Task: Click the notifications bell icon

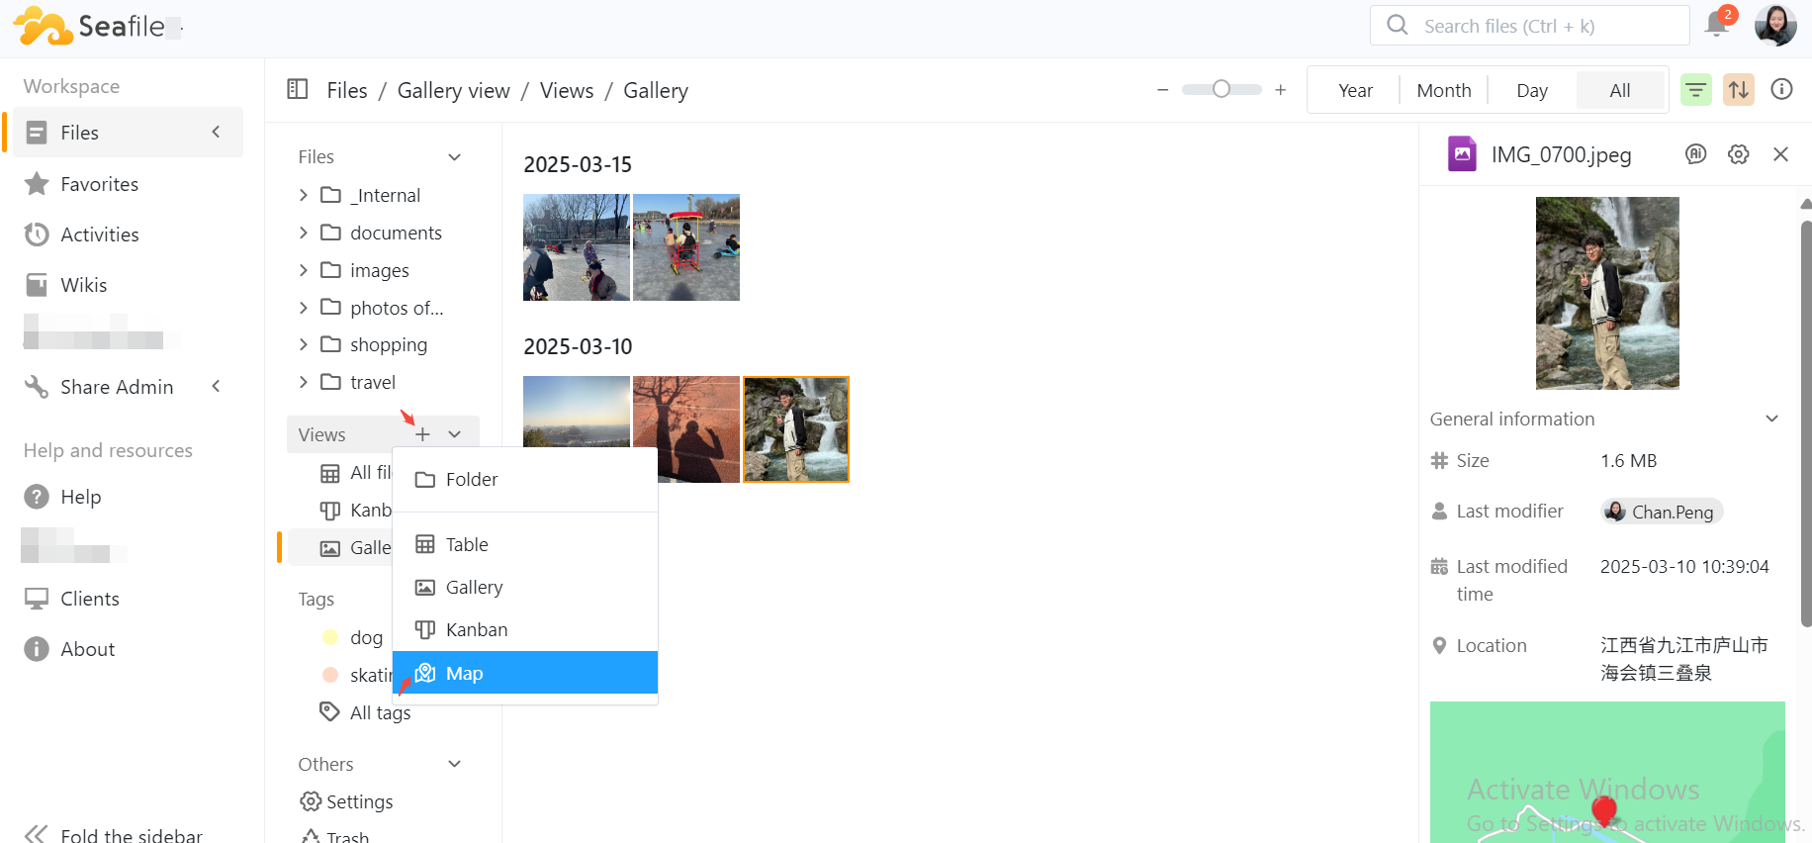Action: 1717,25
